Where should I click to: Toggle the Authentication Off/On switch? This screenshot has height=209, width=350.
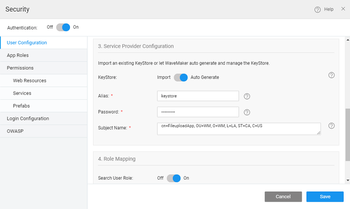tap(63, 27)
